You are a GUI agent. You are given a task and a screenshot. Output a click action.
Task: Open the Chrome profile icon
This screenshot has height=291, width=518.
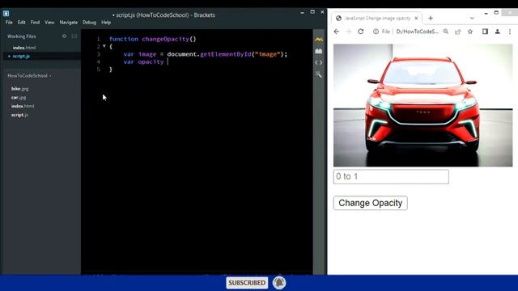pos(497,32)
